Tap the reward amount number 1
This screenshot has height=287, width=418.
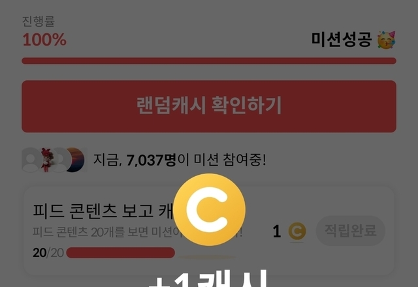click(277, 231)
